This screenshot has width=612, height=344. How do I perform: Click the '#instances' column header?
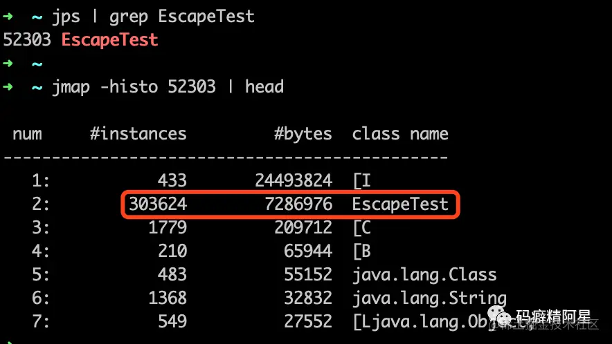coord(138,133)
